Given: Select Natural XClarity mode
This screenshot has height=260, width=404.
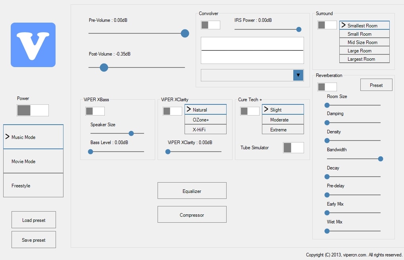Looking at the screenshot, I should click(x=206, y=110).
